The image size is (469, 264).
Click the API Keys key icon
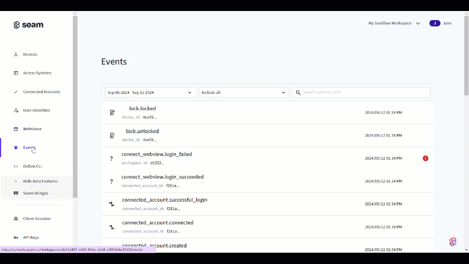coord(16,238)
